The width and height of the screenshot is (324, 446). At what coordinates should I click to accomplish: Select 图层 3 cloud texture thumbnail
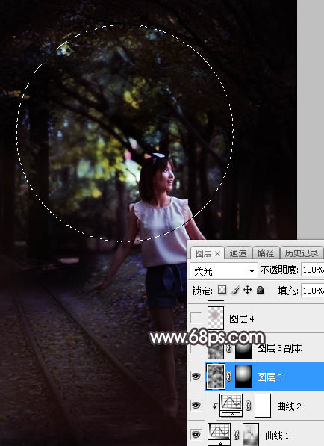(216, 377)
